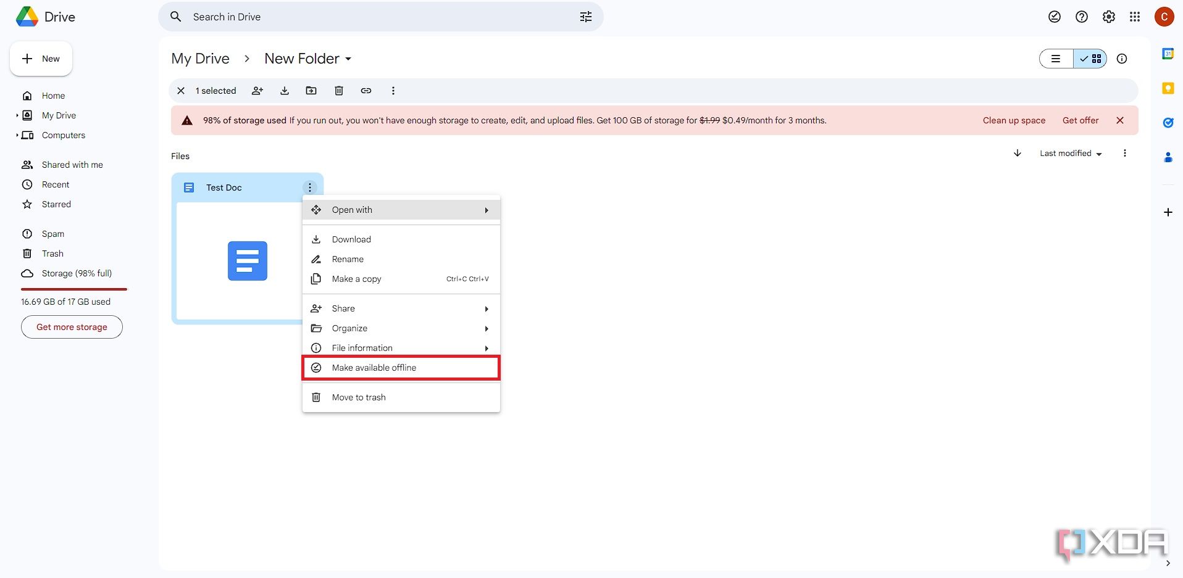Image resolution: width=1183 pixels, height=578 pixels.
Task: Open more actions in selection toolbar
Action: [393, 91]
